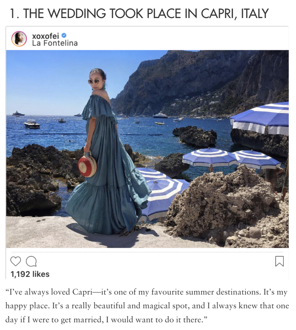Like the post with the heart icon
Viewport: 296px width, 330px height.
point(16,261)
